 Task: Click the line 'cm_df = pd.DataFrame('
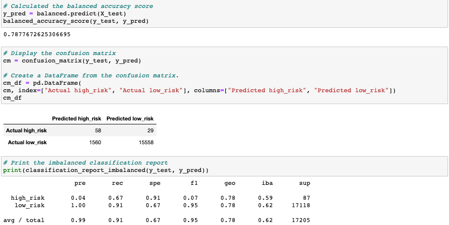43,83
